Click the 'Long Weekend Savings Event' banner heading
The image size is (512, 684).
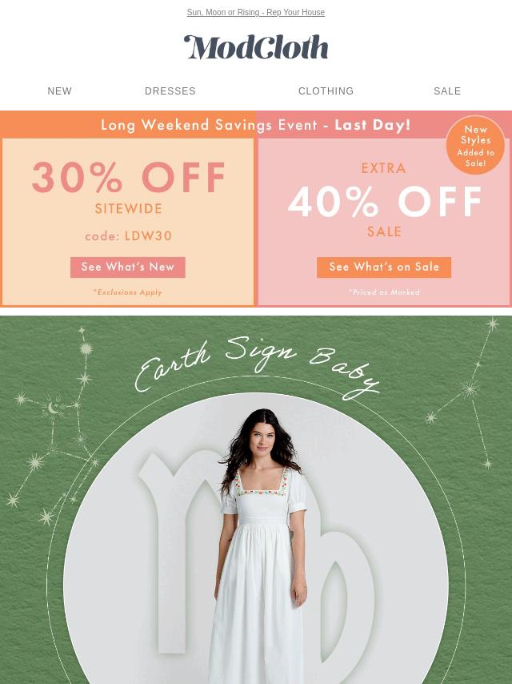[x=256, y=125]
